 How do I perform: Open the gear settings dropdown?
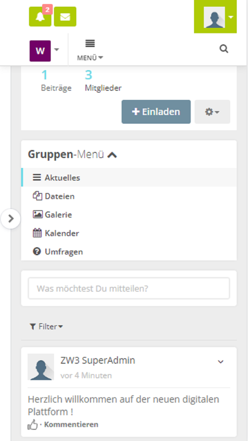pyautogui.click(x=212, y=112)
